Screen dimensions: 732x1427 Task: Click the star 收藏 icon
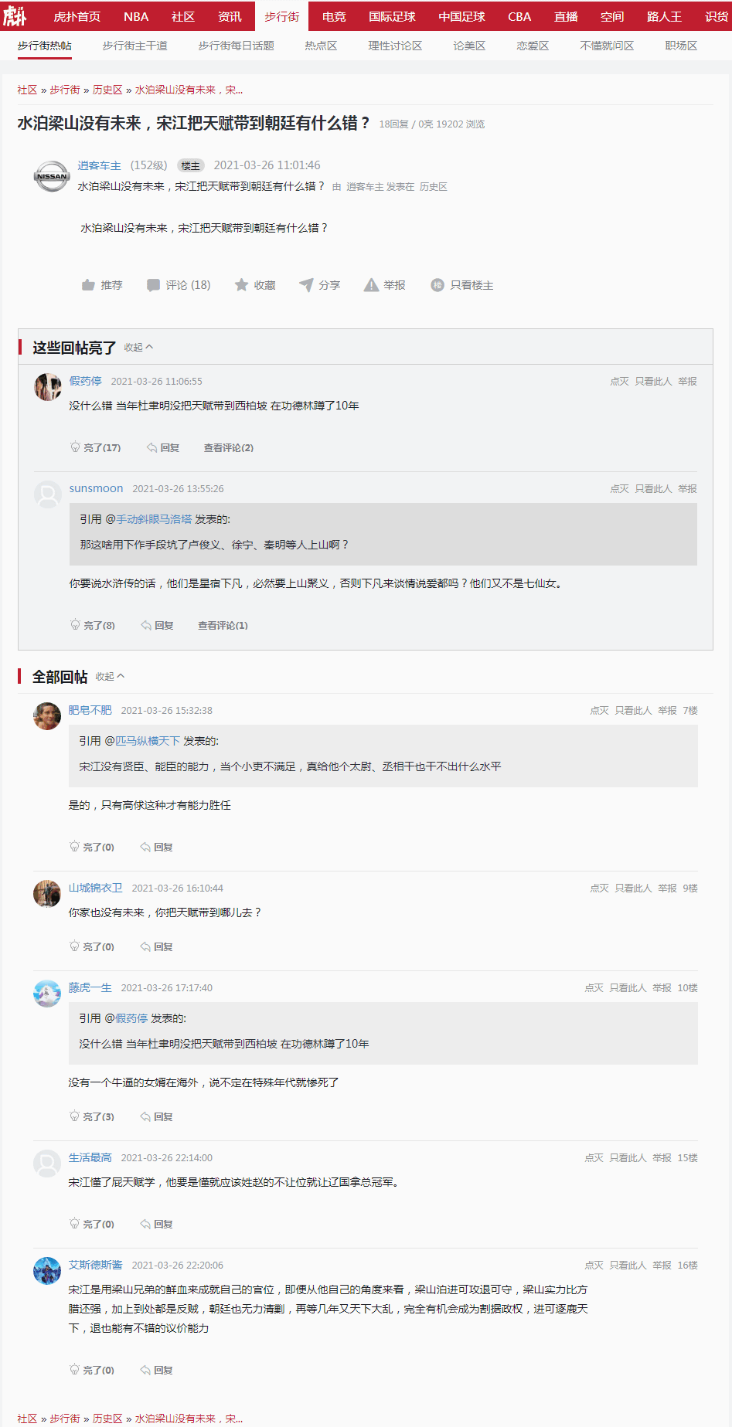tap(241, 285)
